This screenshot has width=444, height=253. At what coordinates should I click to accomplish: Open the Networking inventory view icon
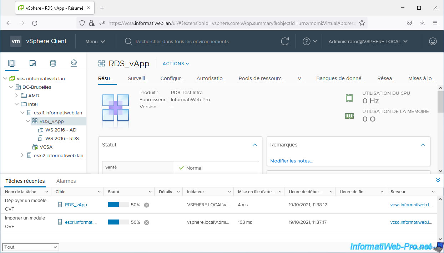(74, 63)
